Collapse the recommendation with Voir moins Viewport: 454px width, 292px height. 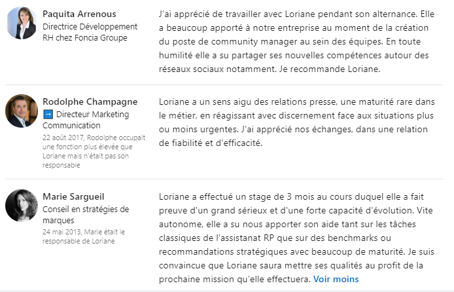coord(336,279)
